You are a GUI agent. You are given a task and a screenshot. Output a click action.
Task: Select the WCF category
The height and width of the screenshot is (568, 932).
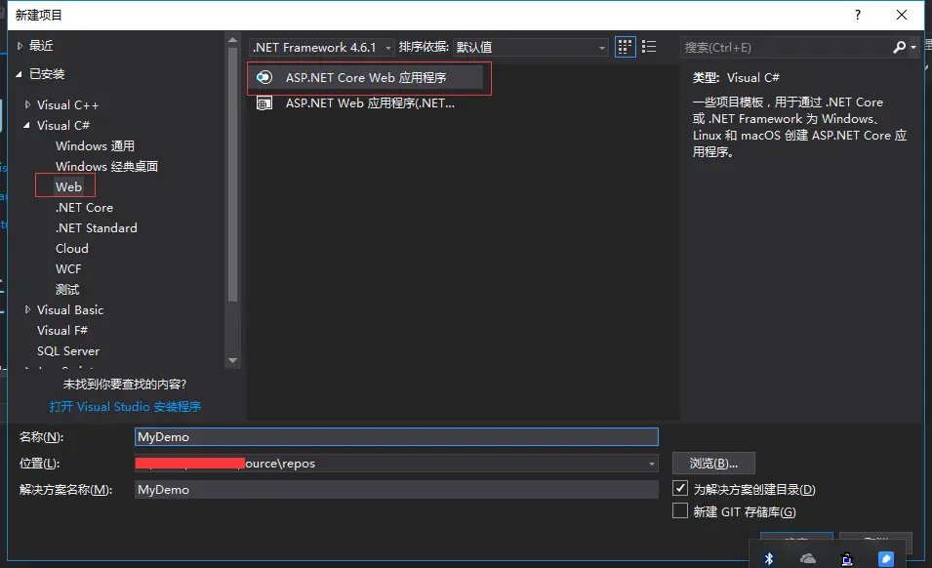pyautogui.click(x=68, y=269)
